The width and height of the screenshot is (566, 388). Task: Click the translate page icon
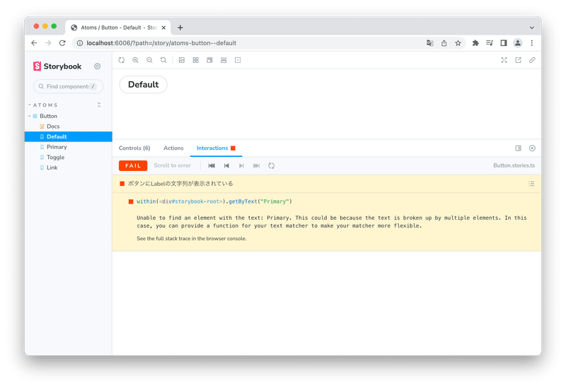(429, 43)
